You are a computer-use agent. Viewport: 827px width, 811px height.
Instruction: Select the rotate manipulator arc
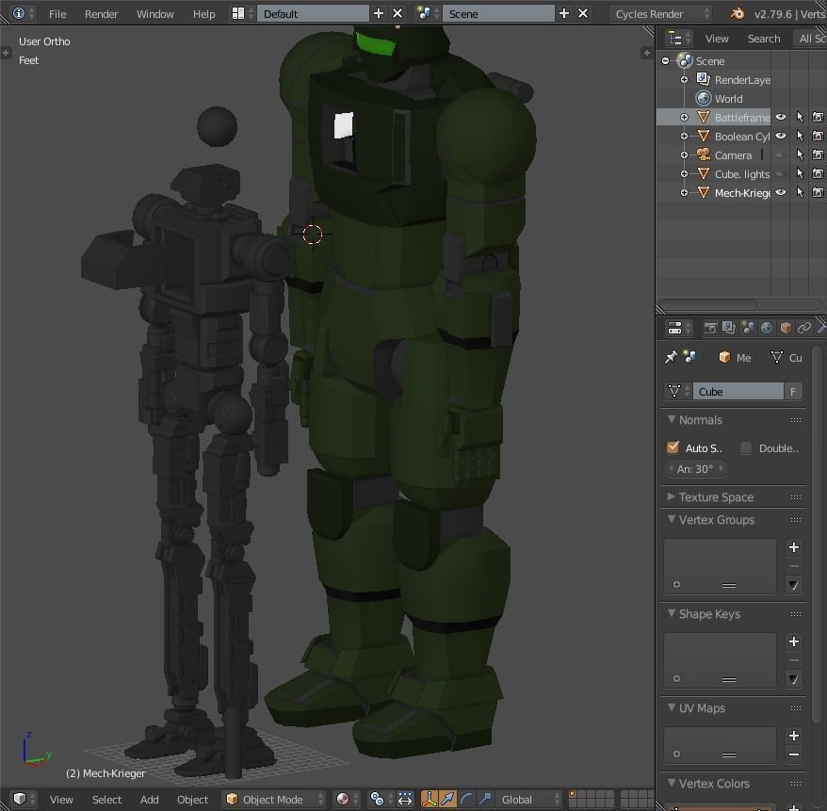pos(465,799)
